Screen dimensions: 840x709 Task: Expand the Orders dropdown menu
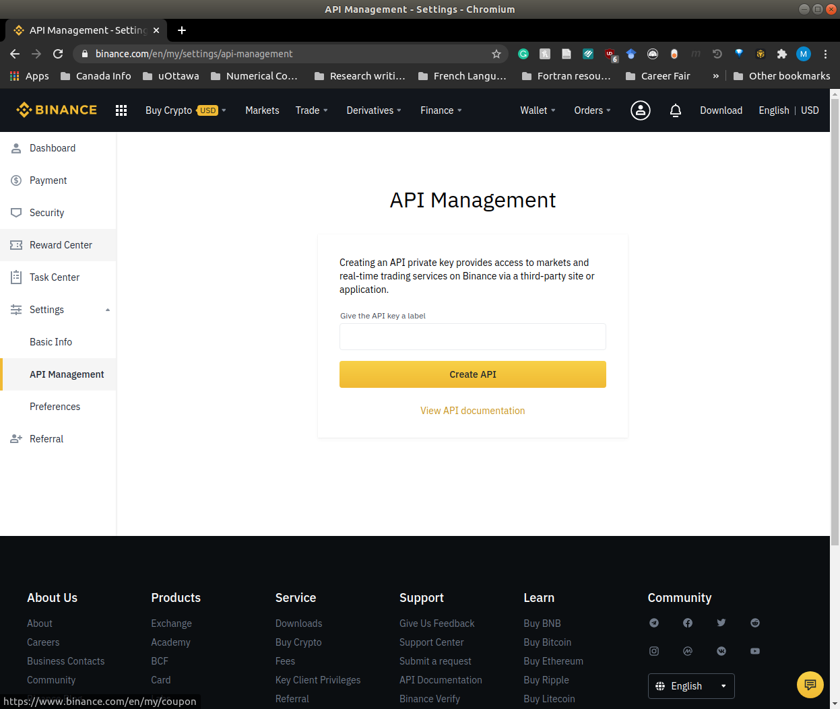click(x=592, y=110)
